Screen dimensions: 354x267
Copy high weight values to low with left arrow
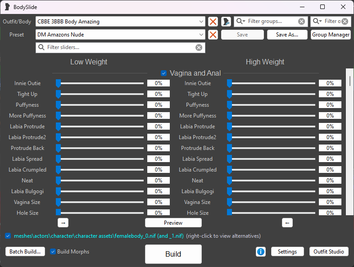coord(287,223)
